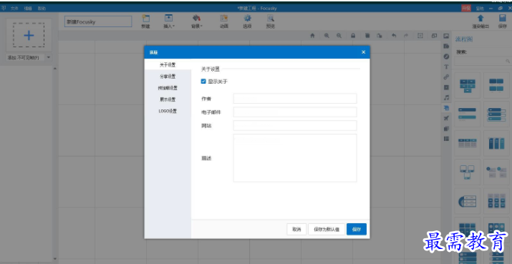Close the options dialog with X
Viewport: 512px width, 264px height.
(364, 52)
